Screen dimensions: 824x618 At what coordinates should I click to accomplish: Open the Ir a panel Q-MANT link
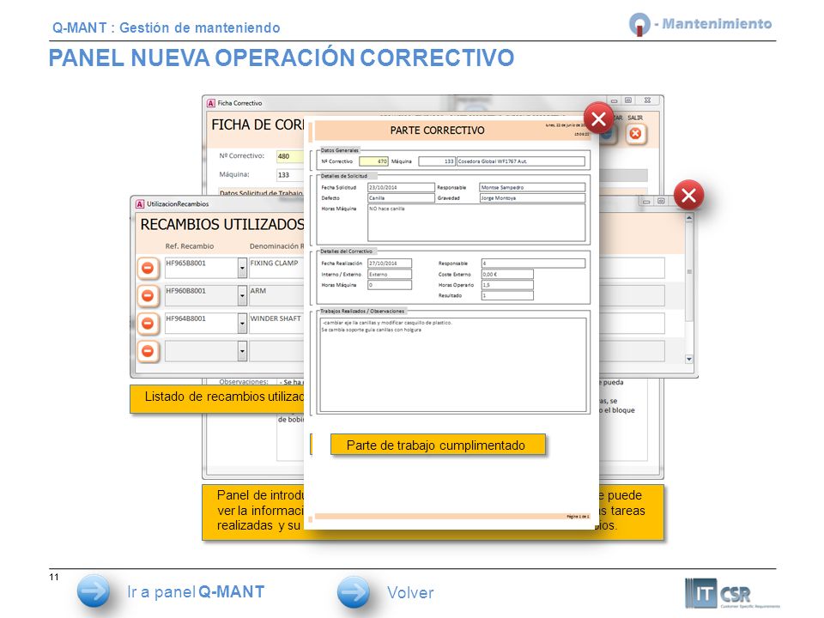pos(196,591)
